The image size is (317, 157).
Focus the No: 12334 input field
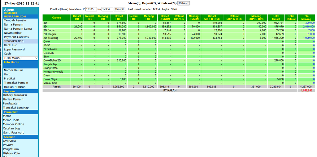pyautogui.click(x=107, y=9)
